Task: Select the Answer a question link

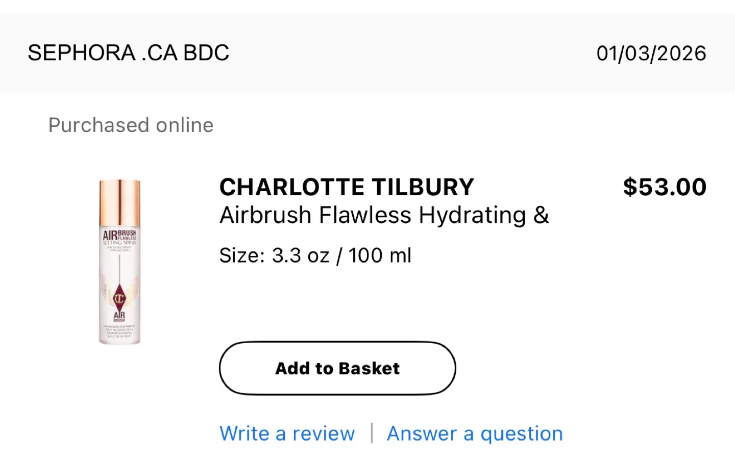Action: point(475,433)
